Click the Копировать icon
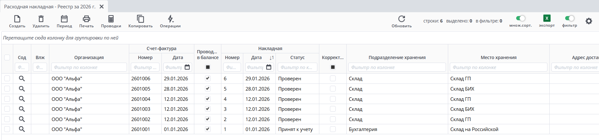 [x=140, y=19]
